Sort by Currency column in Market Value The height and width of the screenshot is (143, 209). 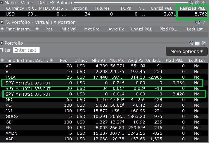coord(15,8)
